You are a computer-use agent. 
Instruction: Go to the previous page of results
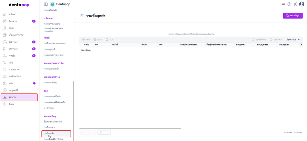pyautogui.click(x=86, y=132)
